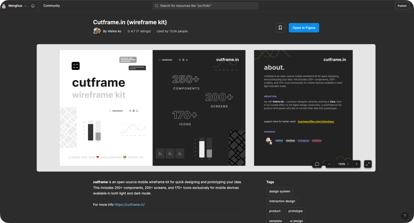Image resolution: width=414 pixels, height=223 pixels.
Task: Click Open in Figma button
Action: point(304,28)
